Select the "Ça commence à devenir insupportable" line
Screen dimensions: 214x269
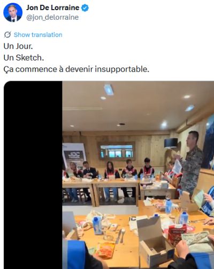(x=77, y=69)
